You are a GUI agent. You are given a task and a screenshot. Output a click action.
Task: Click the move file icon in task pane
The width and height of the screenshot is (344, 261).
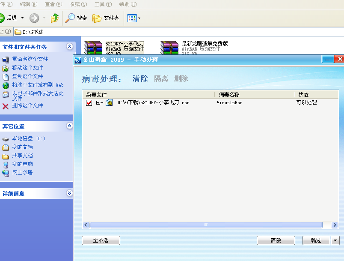pyautogui.click(x=6, y=68)
